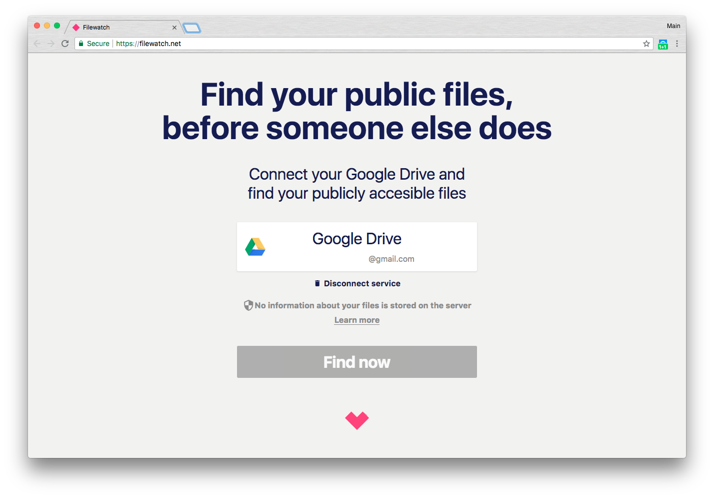This screenshot has width=714, height=498.
Task: Bookmark this page with the star icon
Action: (646, 44)
